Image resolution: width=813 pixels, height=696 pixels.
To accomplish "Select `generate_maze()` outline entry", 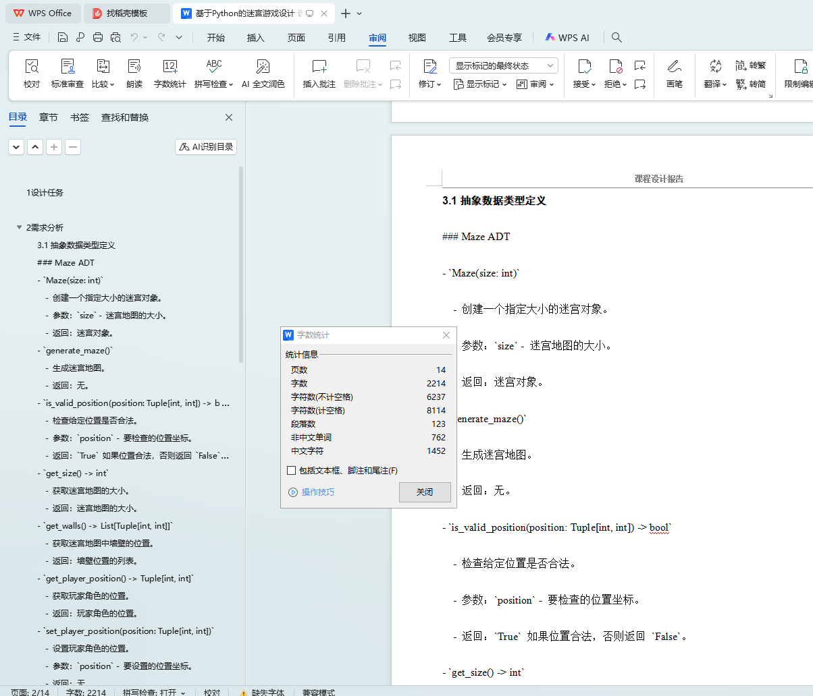I will (75, 350).
